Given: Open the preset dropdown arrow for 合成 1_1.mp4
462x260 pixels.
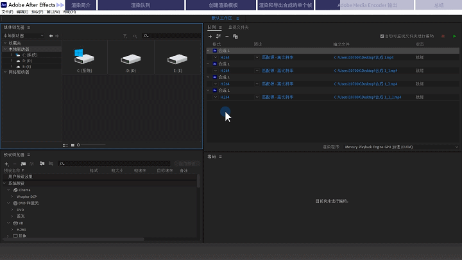Looking at the screenshot, I should 257,71.
